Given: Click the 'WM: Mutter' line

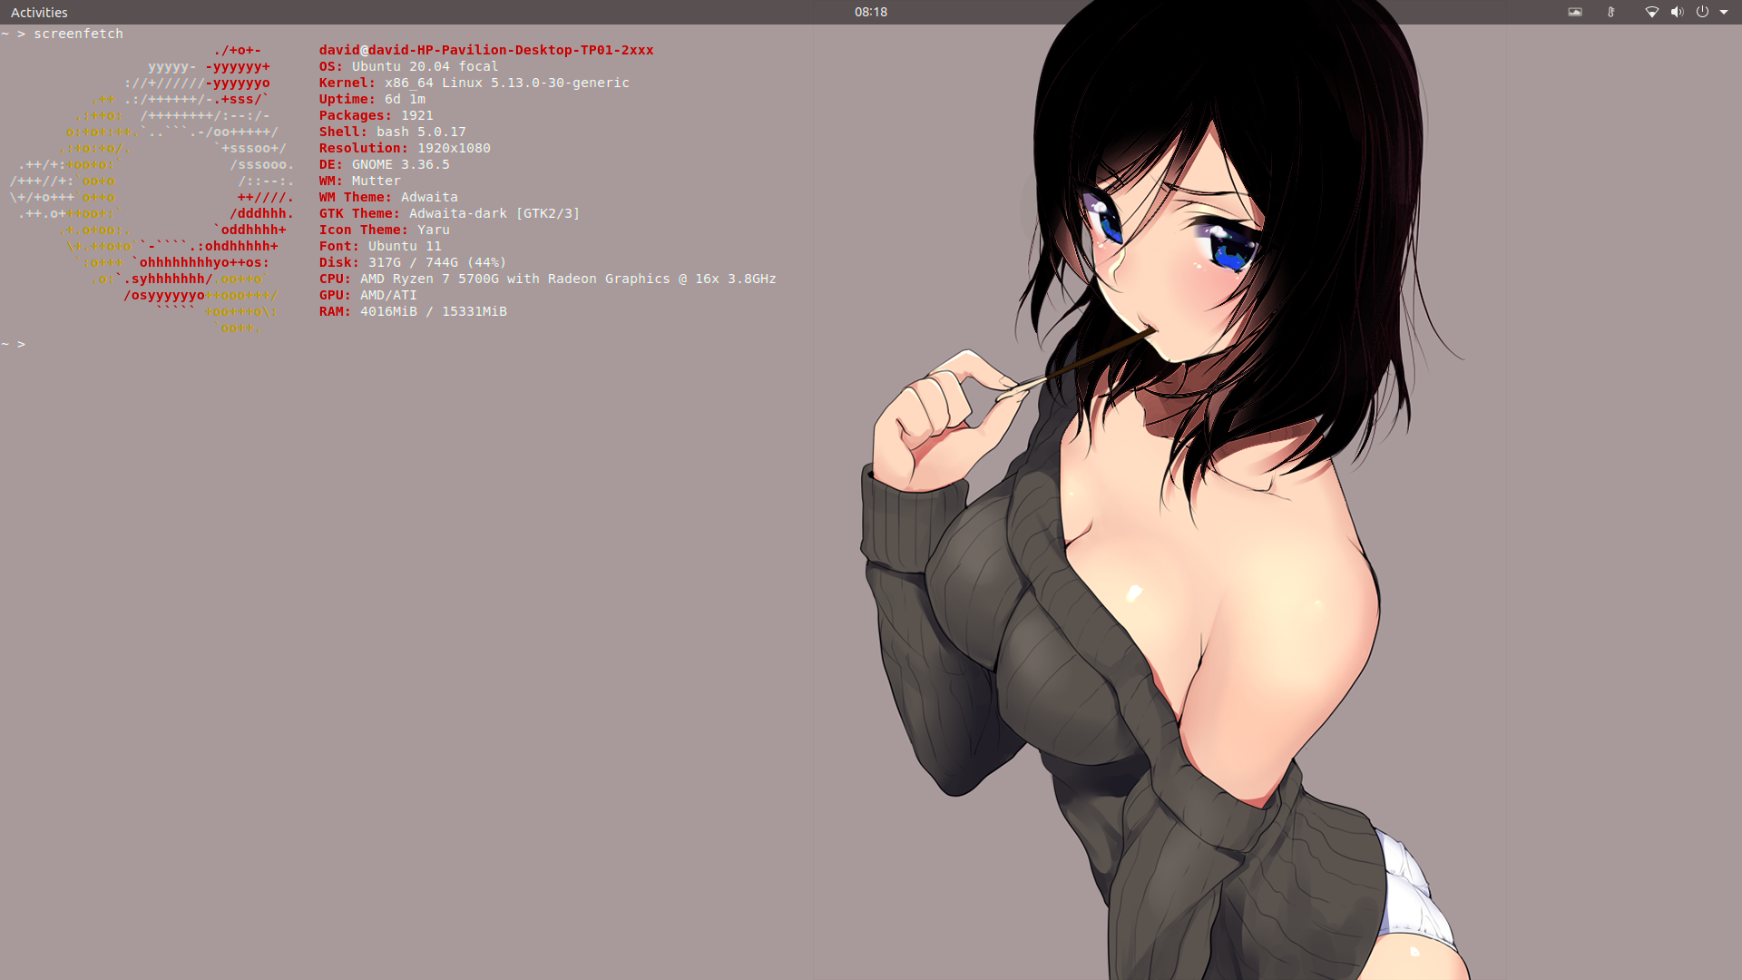Looking at the screenshot, I should click(x=359, y=181).
